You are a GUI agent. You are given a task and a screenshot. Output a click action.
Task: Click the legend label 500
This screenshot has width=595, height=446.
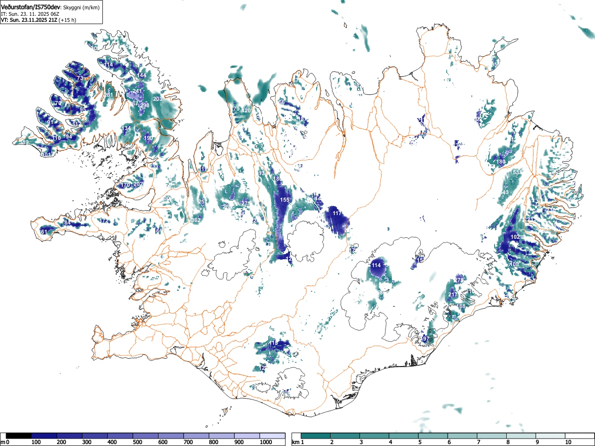[x=138, y=442]
